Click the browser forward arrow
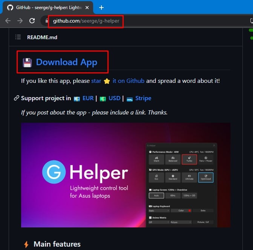The height and width of the screenshot is (250, 253). [20, 21]
